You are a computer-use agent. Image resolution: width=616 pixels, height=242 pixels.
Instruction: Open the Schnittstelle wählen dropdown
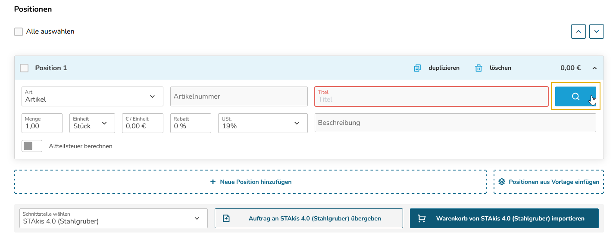coord(114,218)
